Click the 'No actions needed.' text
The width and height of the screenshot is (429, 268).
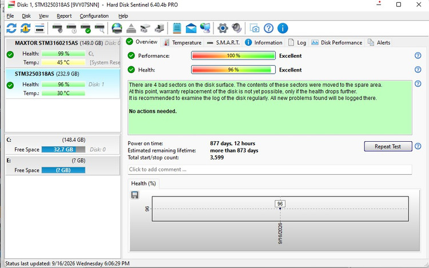[x=153, y=111]
